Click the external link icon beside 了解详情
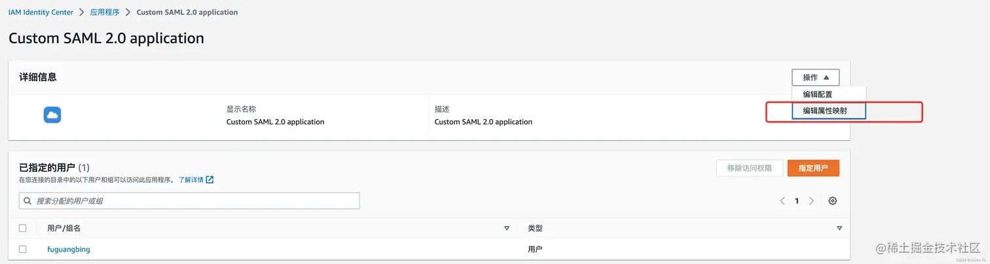990x264 pixels. [210, 179]
